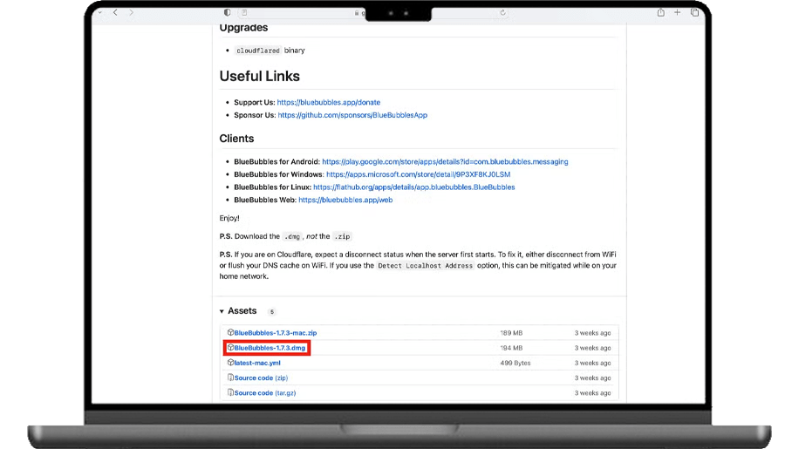Click the '499 Bytes' file size
The image size is (785, 449).
(515, 363)
